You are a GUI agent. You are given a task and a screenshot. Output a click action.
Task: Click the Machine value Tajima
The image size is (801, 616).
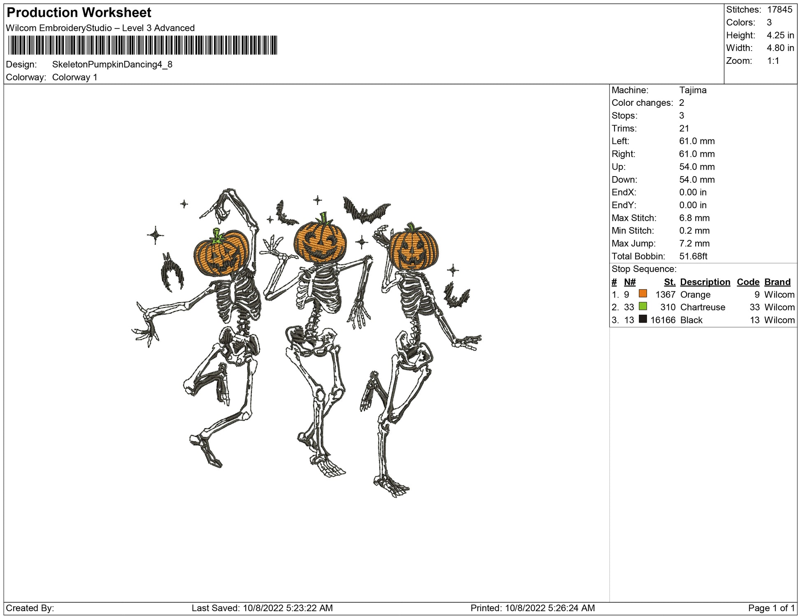(x=693, y=90)
